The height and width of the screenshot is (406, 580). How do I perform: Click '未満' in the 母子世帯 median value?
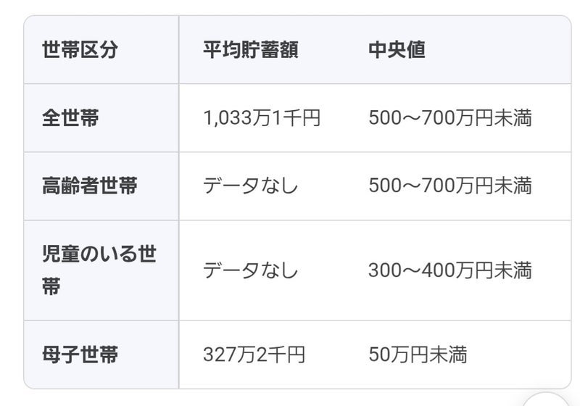(450, 355)
